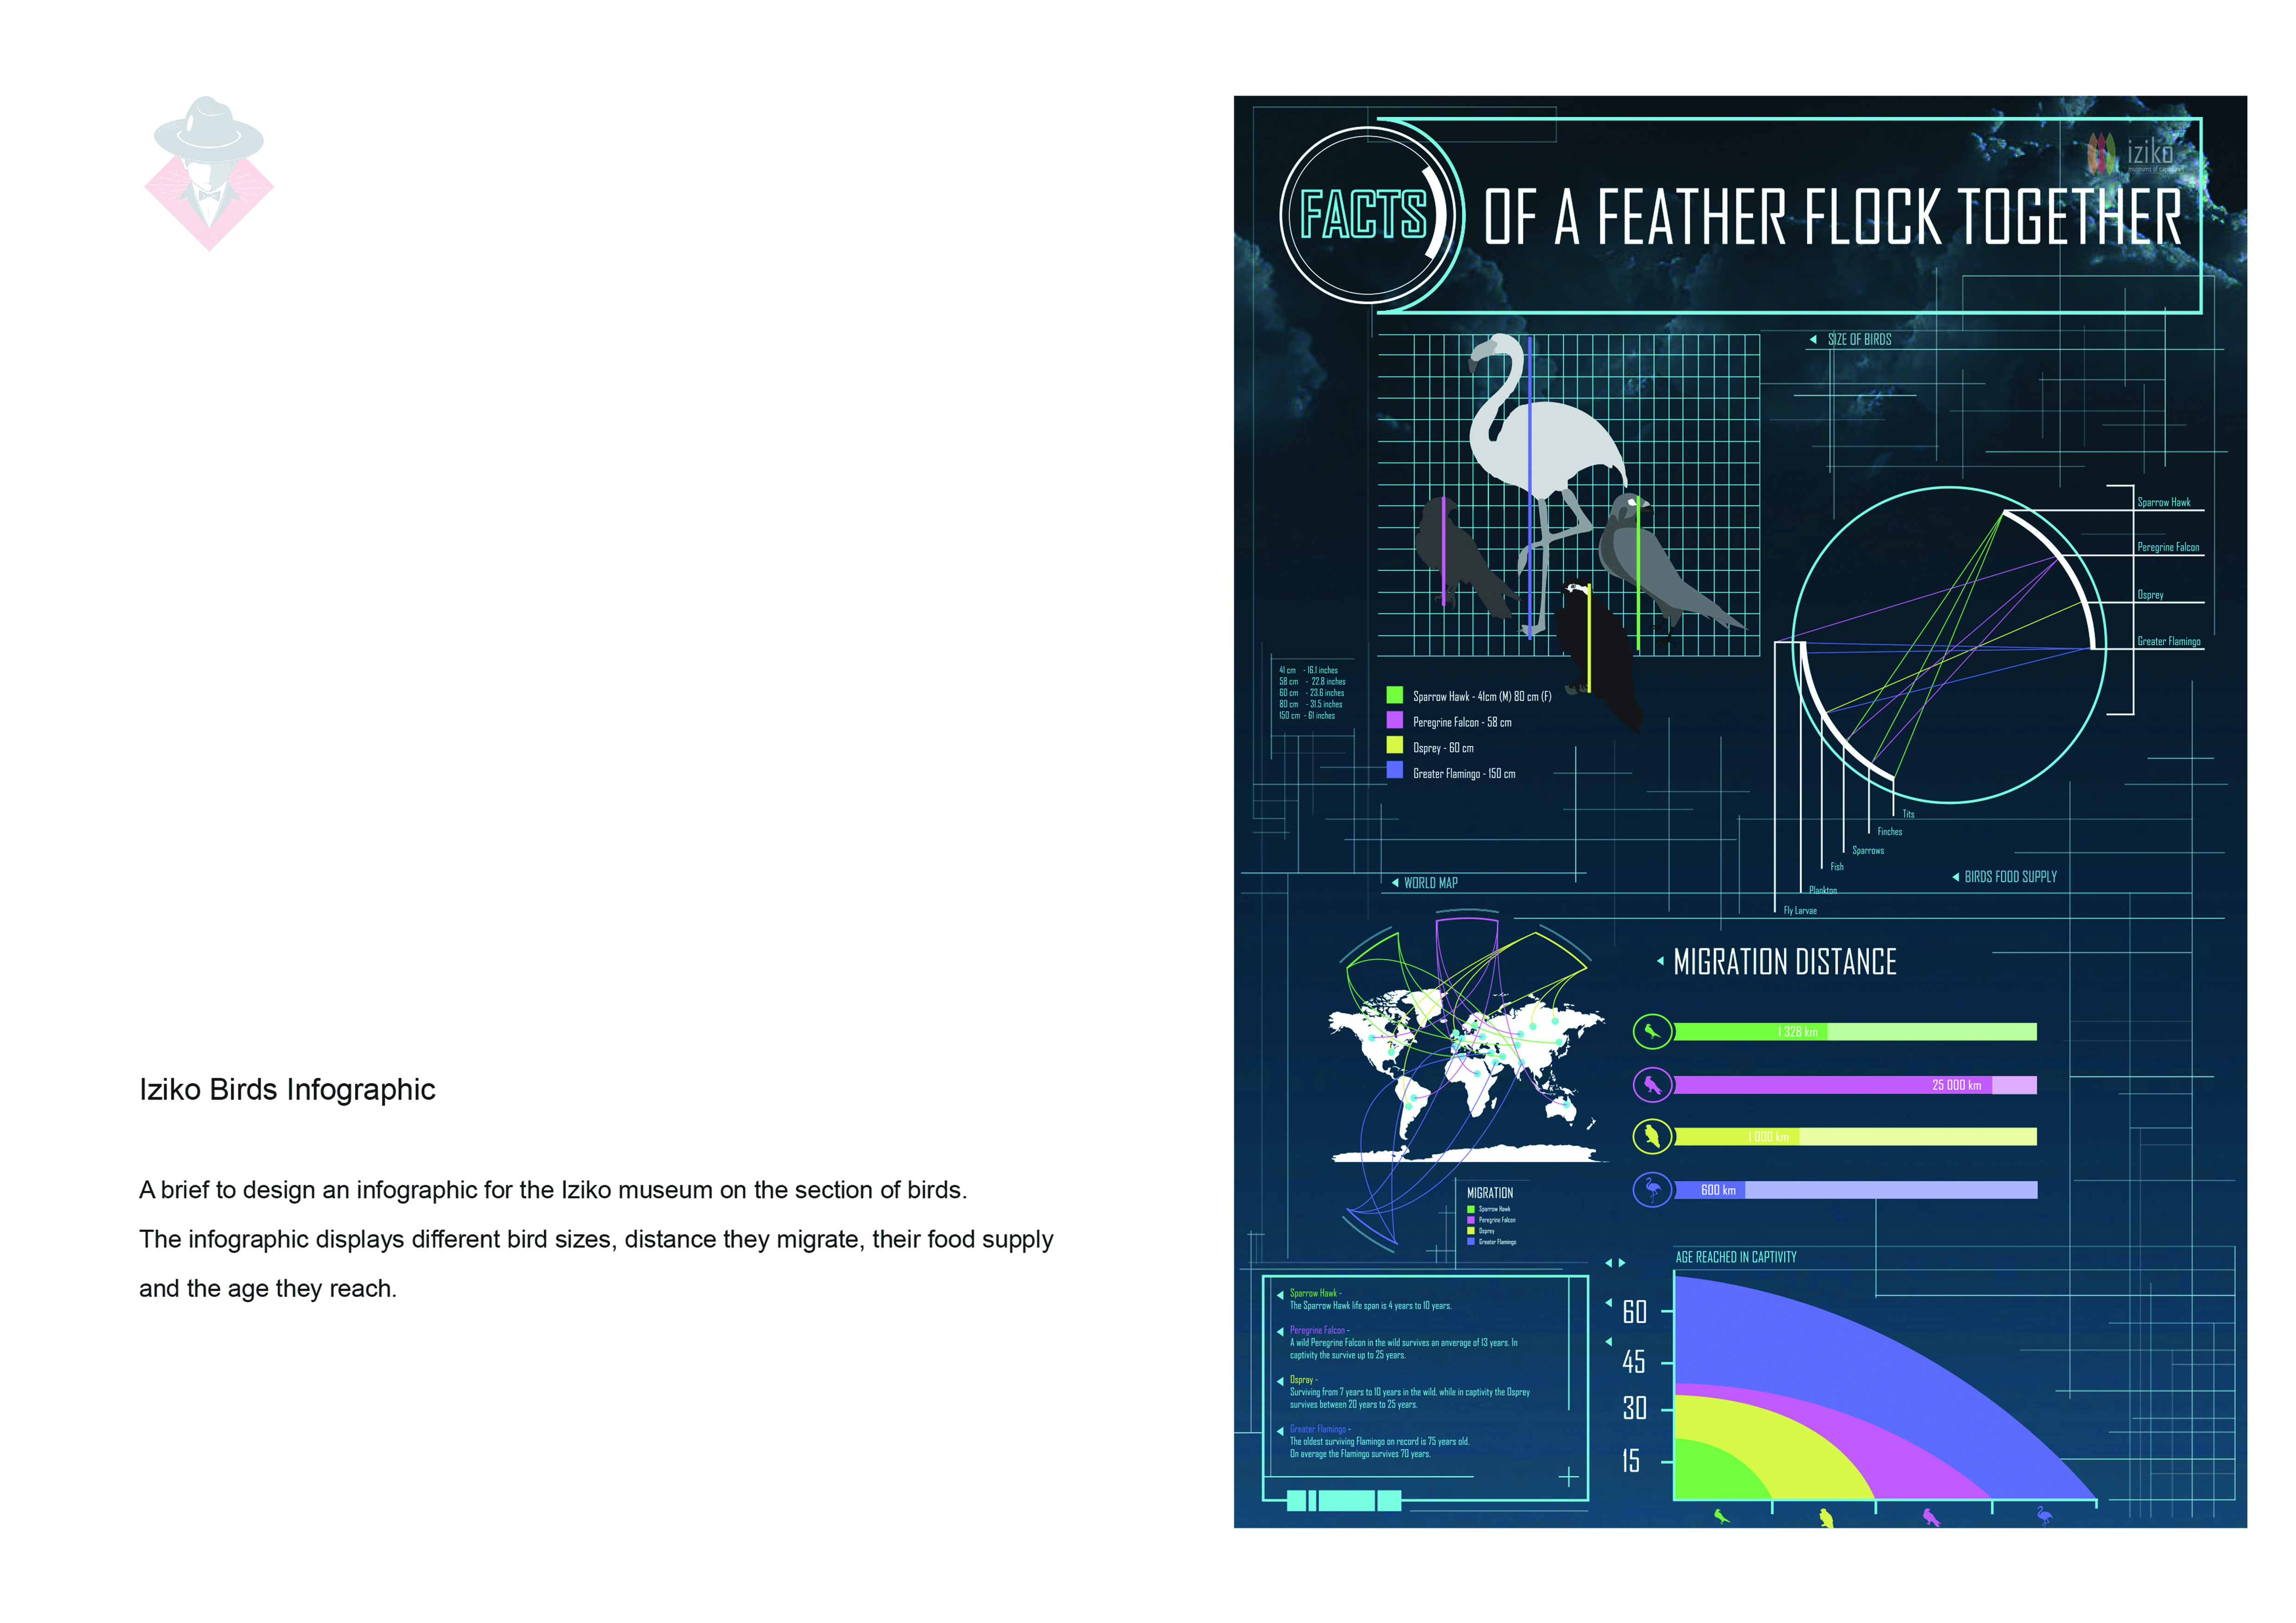This screenshot has width=2296, height=1623.
Task: Click the arrow beside SIZE OF BIRDS
Action: (x=1813, y=340)
